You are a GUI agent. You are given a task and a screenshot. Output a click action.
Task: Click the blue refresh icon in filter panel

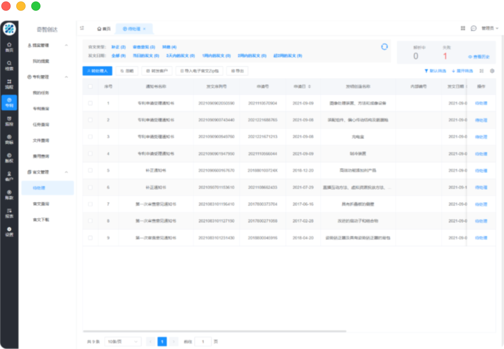(x=384, y=47)
